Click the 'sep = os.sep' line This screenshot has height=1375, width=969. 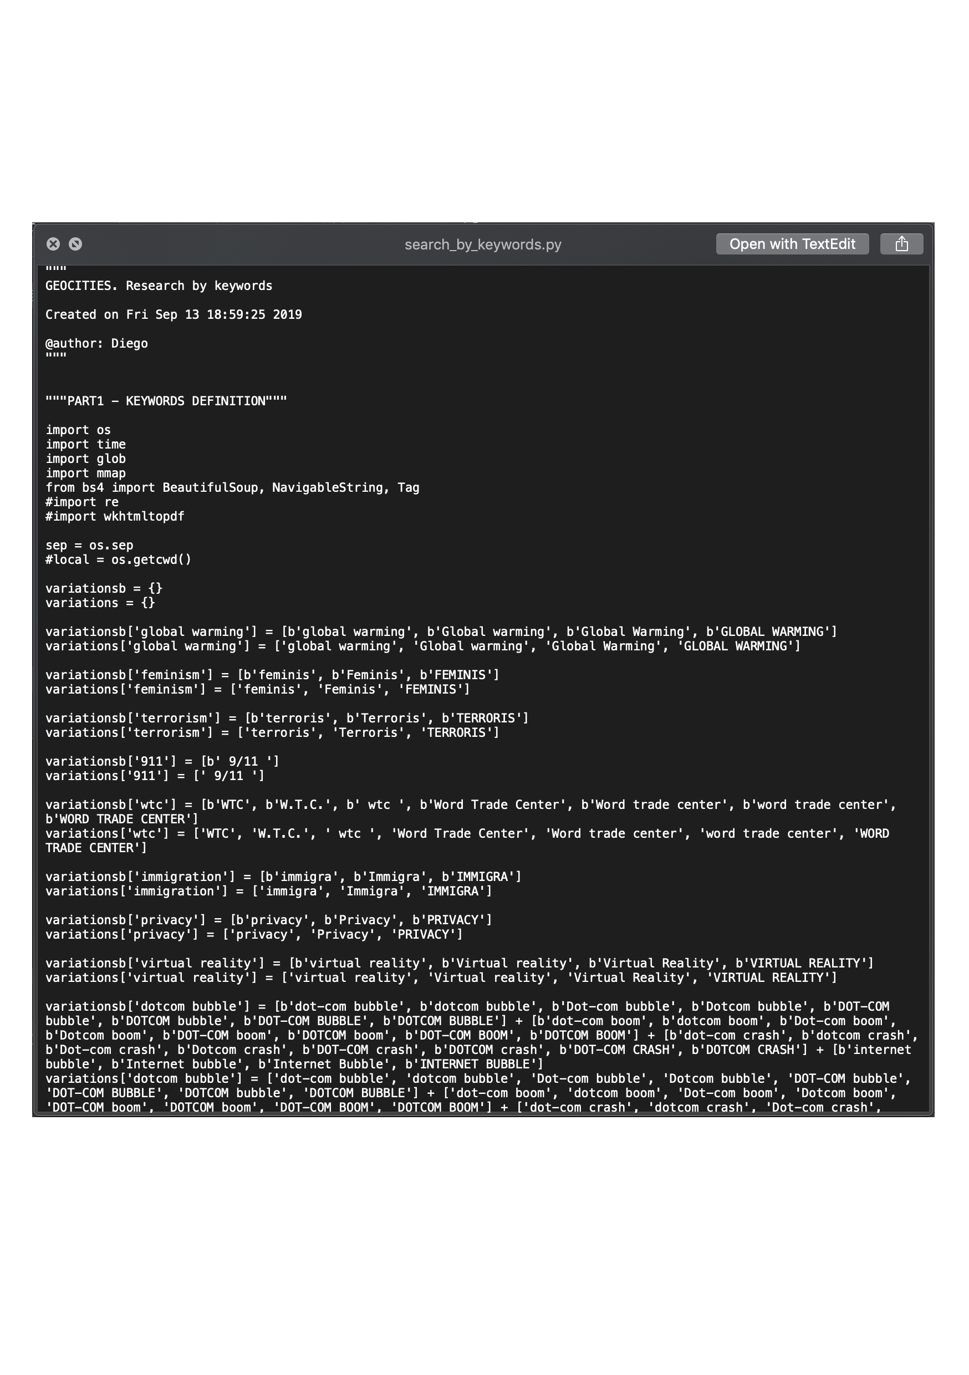89,545
